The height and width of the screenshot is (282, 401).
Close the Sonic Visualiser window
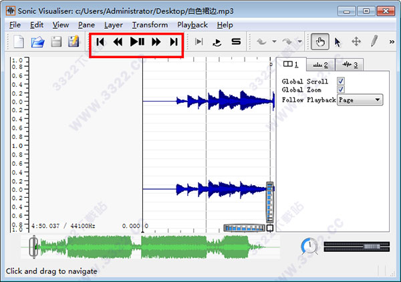[x=386, y=11]
